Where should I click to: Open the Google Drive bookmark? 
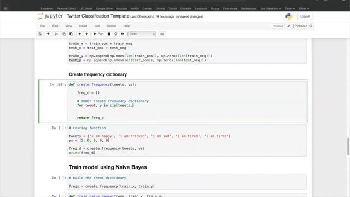pyautogui.click(x=104, y=9)
